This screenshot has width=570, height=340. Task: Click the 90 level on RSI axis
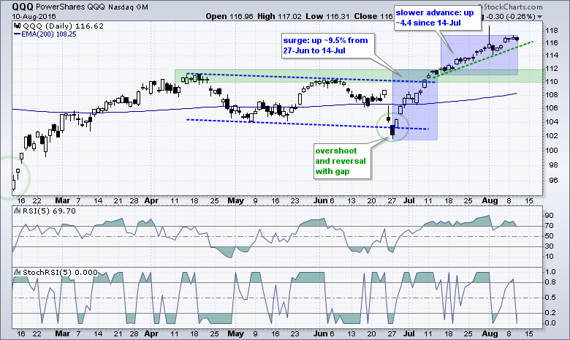550,216
